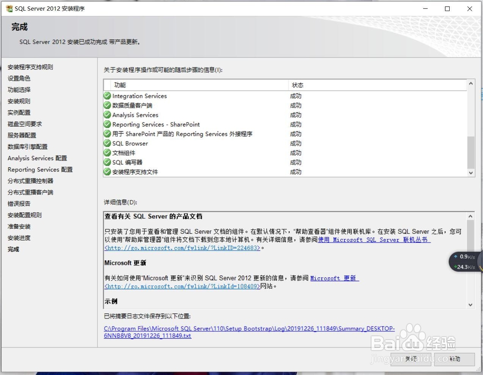Click success icon for Reporting Services - SharePoint
Screen dimensions: 483x375
click(x=107, y=125)
